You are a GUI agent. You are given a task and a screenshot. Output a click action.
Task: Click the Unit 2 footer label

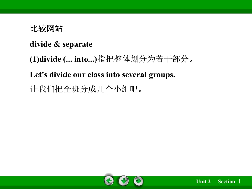coord(203,181)
